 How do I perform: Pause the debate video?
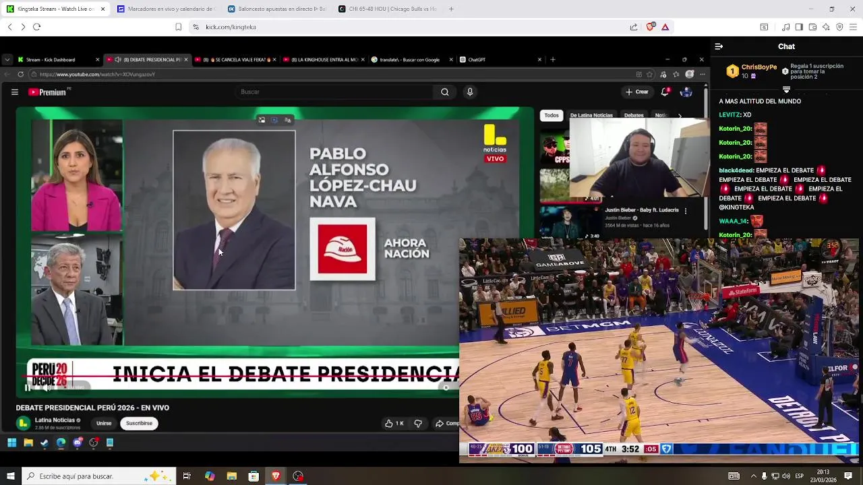tap(28, 387)
